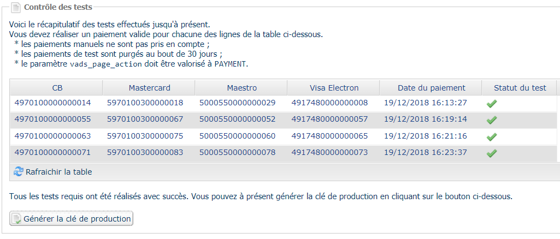Select the payment date 19/12/2018 16:21:16
The width and height of the screenshot is (560, 239).
426,136
